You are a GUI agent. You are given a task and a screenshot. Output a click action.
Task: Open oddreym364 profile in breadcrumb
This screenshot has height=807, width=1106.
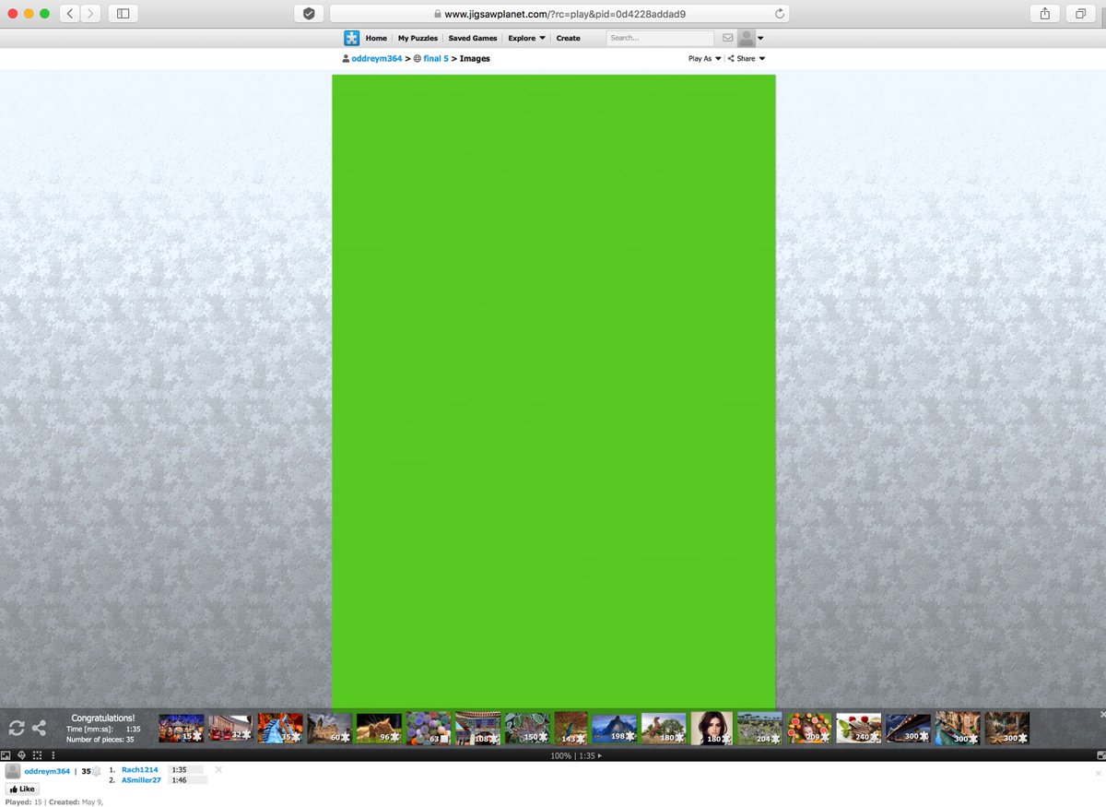coord(377,58)
